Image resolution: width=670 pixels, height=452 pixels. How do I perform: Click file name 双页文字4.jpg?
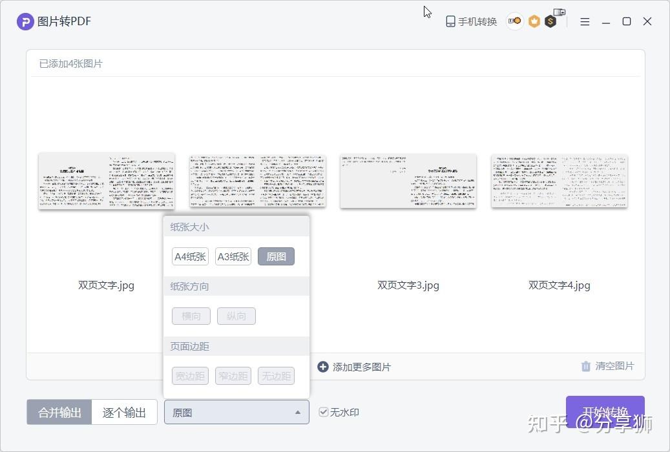click(560, 285)
